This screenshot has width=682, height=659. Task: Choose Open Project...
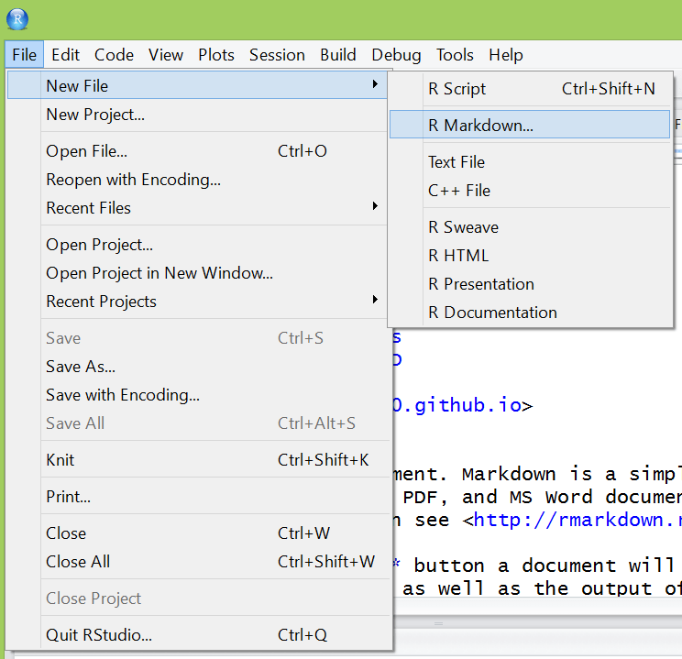click(197, 245)
